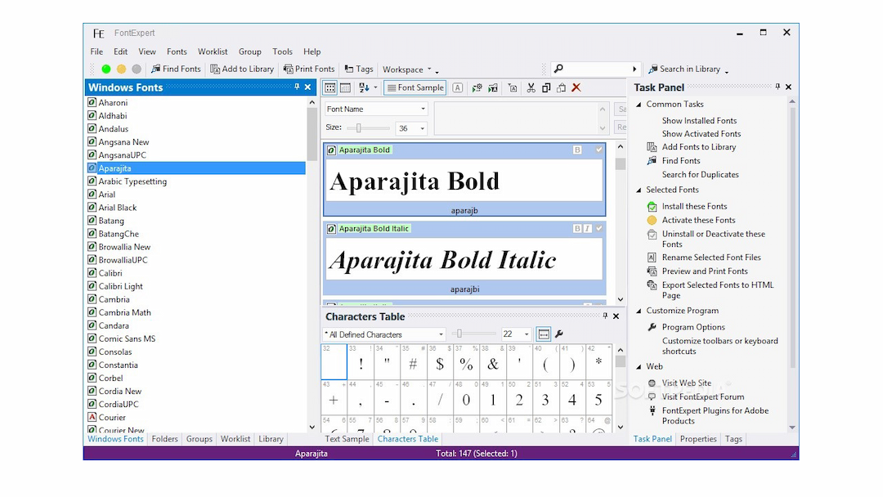Pin the Task Panel with the pushpin toggle
Screen dimensions: 883x497
778,87
